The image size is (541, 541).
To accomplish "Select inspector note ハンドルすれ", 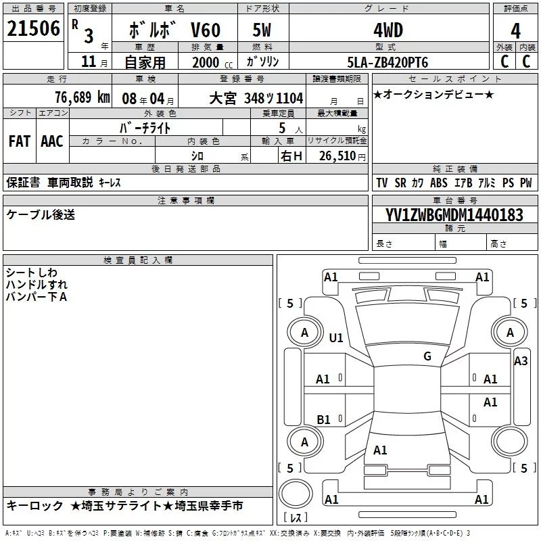I will pos(37,285).
